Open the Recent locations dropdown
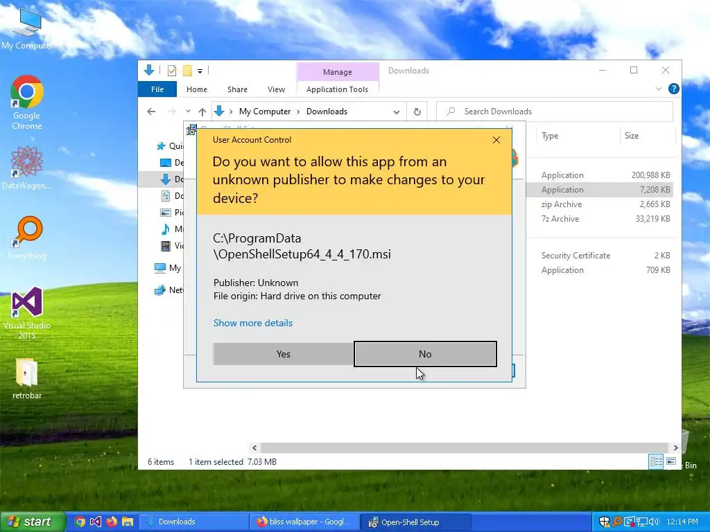 click(x=188, y=112)
